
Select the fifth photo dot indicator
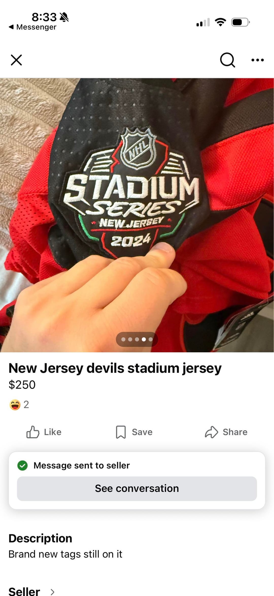150,339
